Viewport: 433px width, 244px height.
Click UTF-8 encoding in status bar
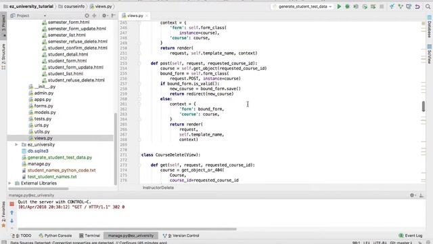(x=380, y=243)
